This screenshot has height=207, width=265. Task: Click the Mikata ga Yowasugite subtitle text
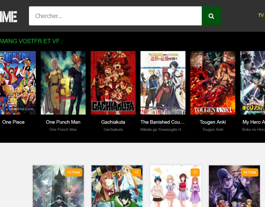click(x=163, y=129)
